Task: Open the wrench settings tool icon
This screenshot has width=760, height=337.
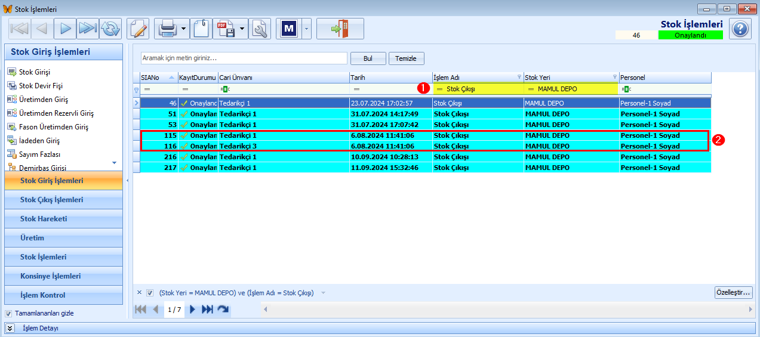Action: [260, 29]
